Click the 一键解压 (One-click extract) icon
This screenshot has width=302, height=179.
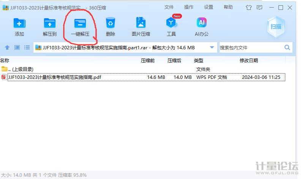pyautogui.click(x=80, y=24)
